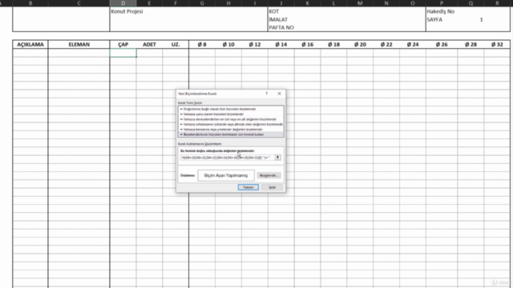Click the Ø 26 column header cell
Image resolution: width=513 pixels, height=288 pixels.
pyautogui.click(x=442, y=45)
